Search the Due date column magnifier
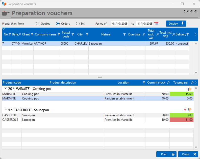 [x=144, y=34]
